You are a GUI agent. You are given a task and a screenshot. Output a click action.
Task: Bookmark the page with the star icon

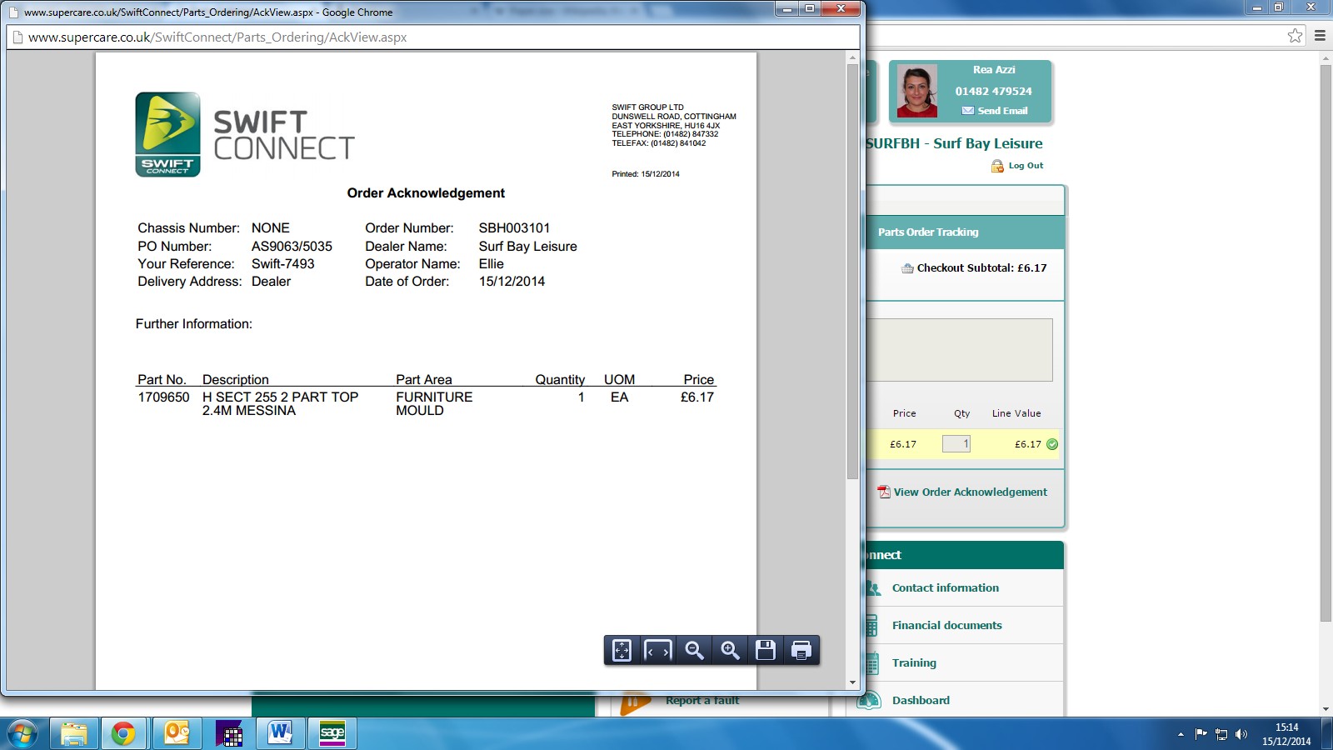click(x=1295, y=35)
